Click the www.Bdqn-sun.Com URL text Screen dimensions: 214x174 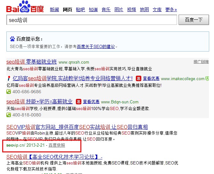pyautogui.click(x=120, y=102)
